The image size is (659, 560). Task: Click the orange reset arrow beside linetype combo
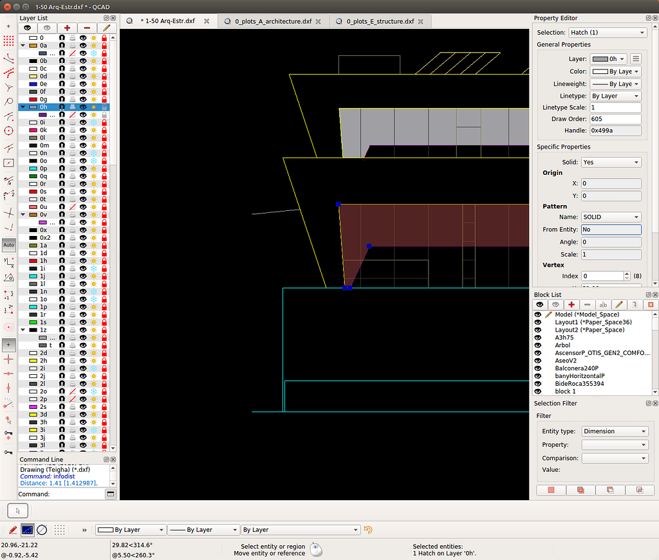tap(368, 530)
